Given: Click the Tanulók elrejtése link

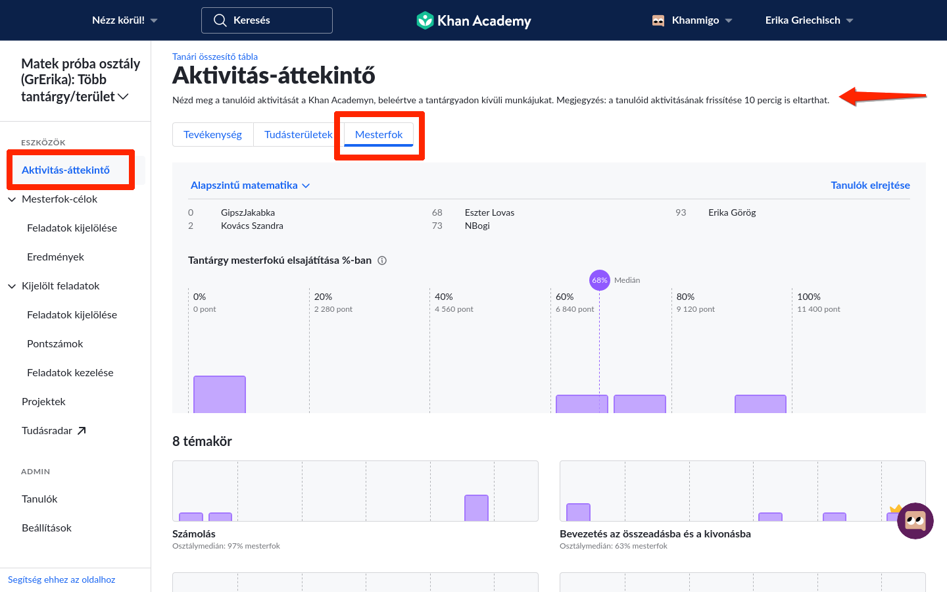Looking at the screenshot, I should [x=870, y=185].
